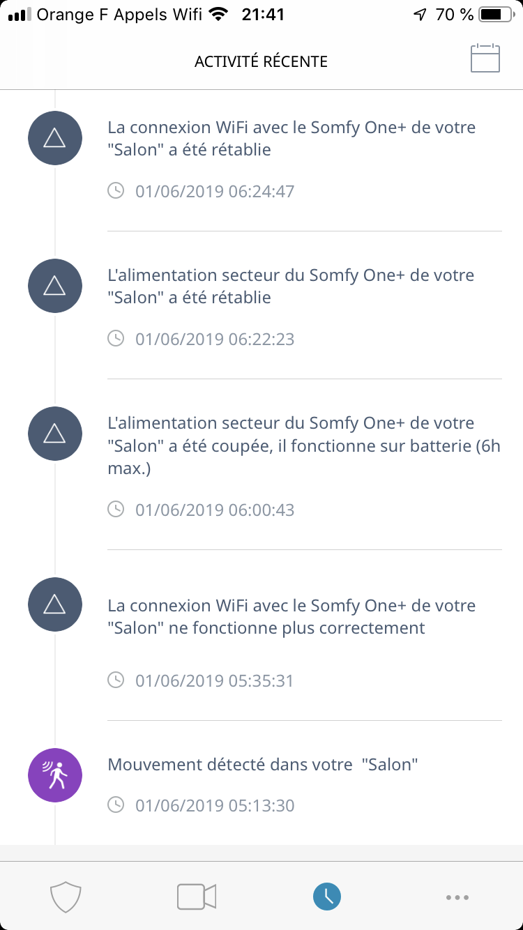Image resolution: width=523 pixels, height=930 pixels.
Task: Open the three-dots more menu
Action: [x=457, y=897]
